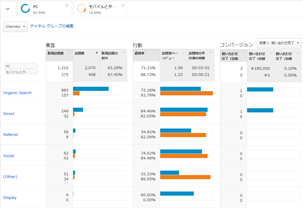Click the mobile segment orange donut icon
The height and width of the screenshot is (208, 303).
[81, 9]
